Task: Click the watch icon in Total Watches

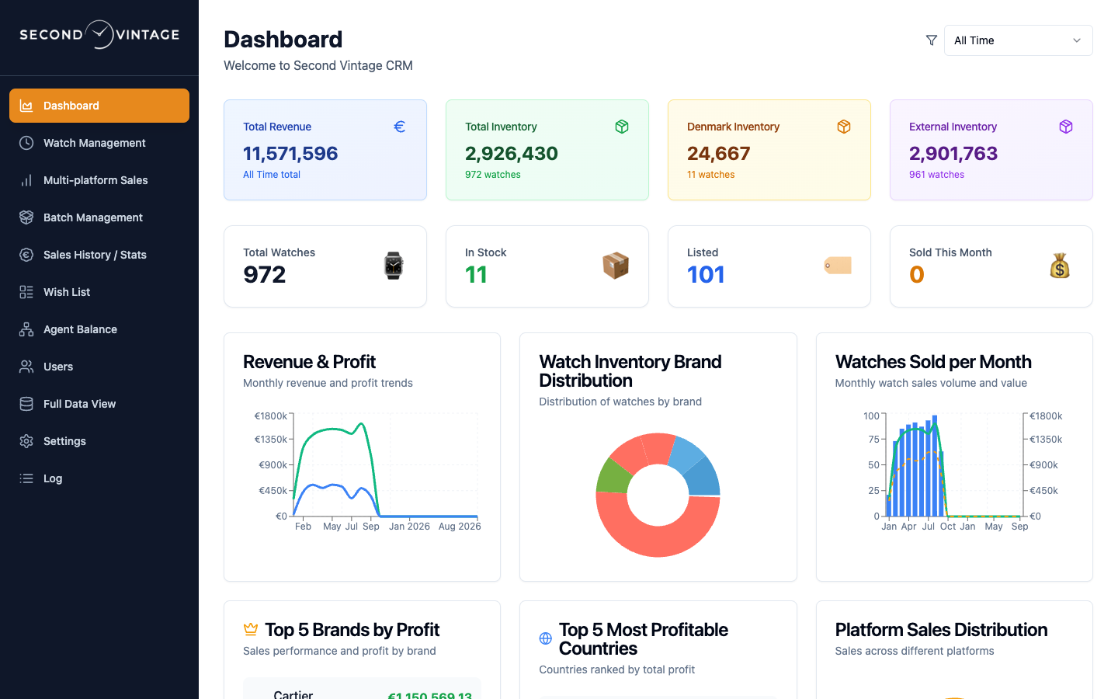Action: point(394,266)
